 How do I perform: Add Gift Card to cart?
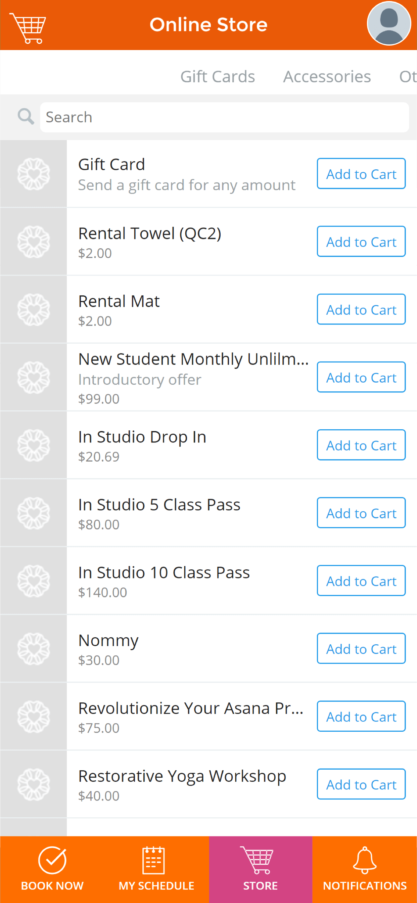tap(361, 174)
